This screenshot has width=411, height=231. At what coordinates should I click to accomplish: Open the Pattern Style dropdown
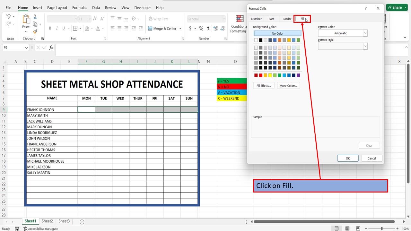(x=365, y=46)
